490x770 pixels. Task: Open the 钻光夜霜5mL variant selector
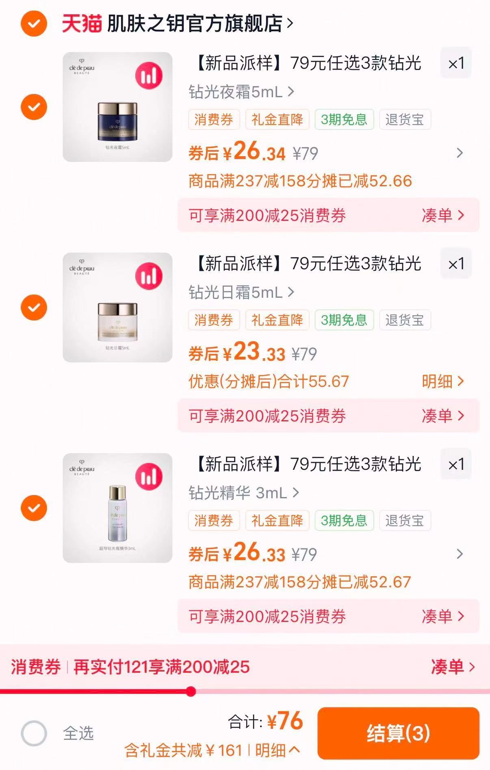(x=241, y=92)
